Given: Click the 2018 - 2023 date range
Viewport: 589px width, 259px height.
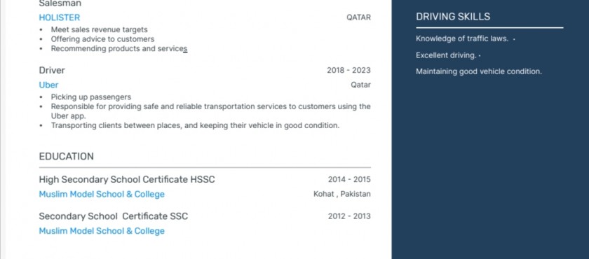Looking at the screenshot, I should (348, 71).
